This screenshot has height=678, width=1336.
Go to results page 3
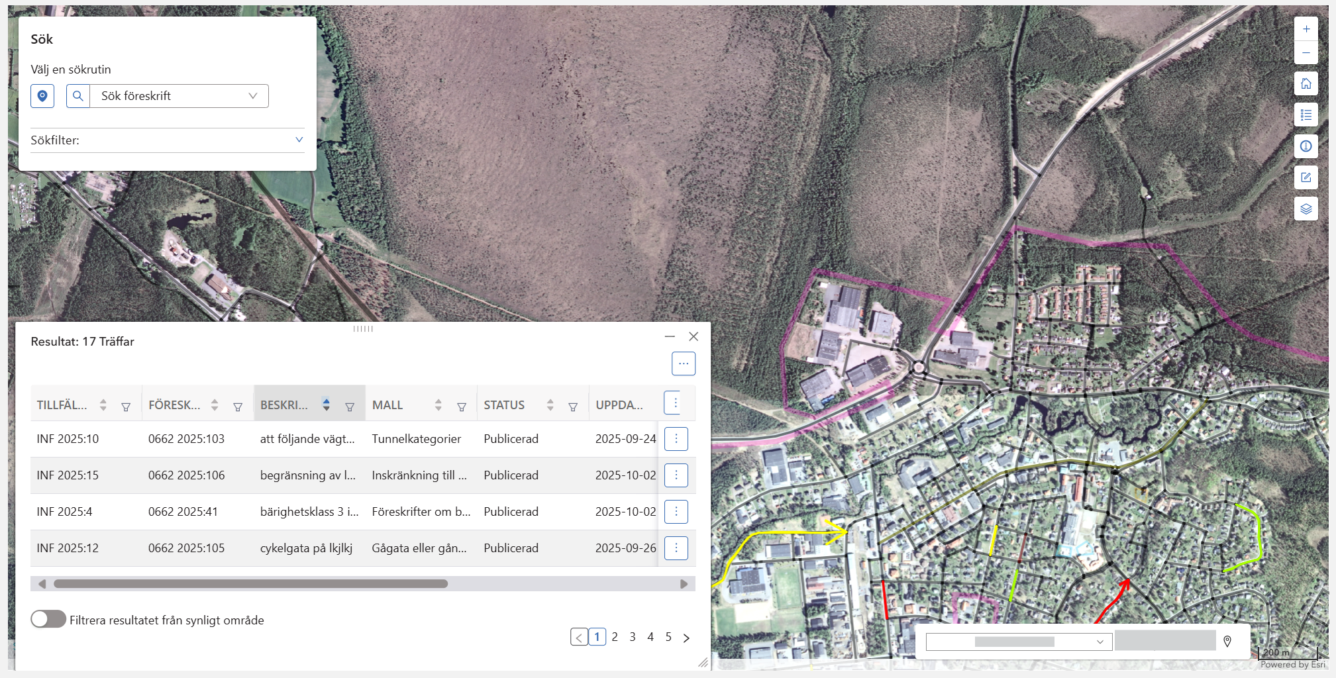(633, 637)
